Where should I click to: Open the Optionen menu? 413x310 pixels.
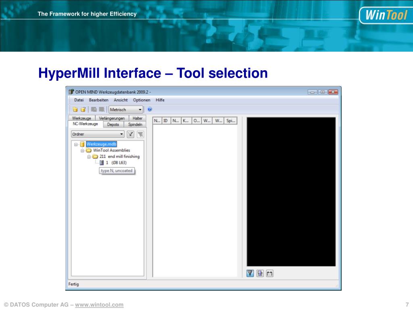(x=142, y=100)
